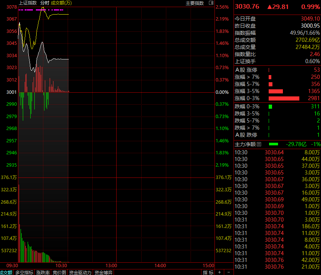Click the A股 涨停 count 53
This screenshot has width=321, height=275.
pos(317,70)
